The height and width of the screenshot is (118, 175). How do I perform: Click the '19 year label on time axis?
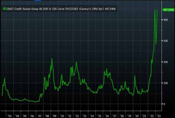[x=129, y=116]
